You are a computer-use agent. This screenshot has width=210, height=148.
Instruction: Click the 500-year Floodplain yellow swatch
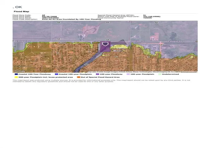tap(16, 77)
